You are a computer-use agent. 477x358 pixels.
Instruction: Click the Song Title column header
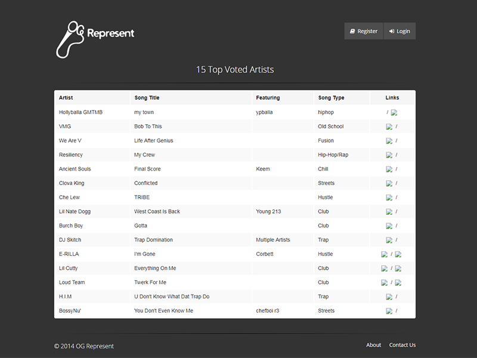(x=147, y=98)
